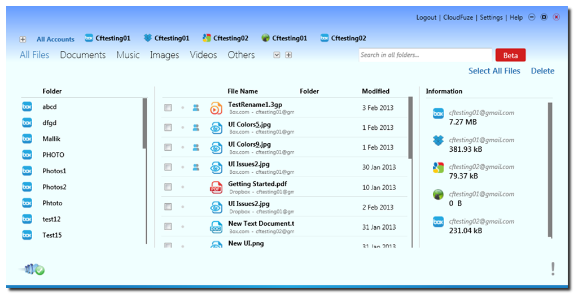The height and width of the screenshot is (294, 578).
Task: Expand the plus button beside category dropdown
Action: point(288,55)
